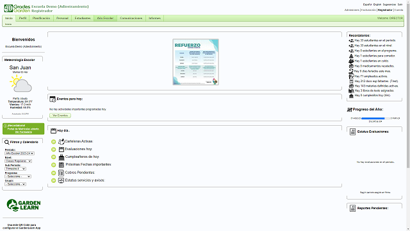Click the Carteleras Activas pin icon
Viewport: 410px width, 231px height.
pyautogui.click(x=61, y=141)
